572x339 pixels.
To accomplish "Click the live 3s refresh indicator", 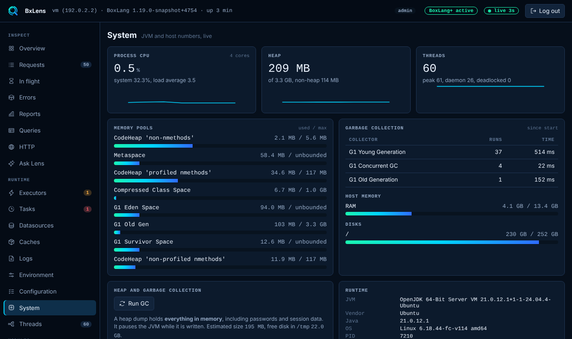I will pos(501,11).
